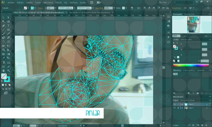The width and height of the screenshot is (212, 127).
Task: Select the Free Transform tool
Action: 8,46
